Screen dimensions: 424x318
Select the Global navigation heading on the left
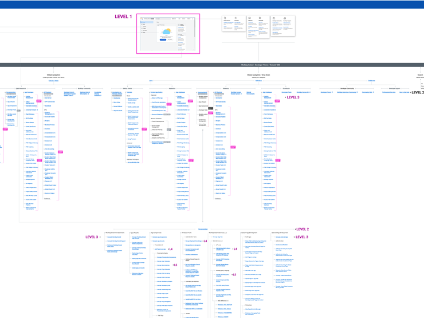[x=53, y=75]
